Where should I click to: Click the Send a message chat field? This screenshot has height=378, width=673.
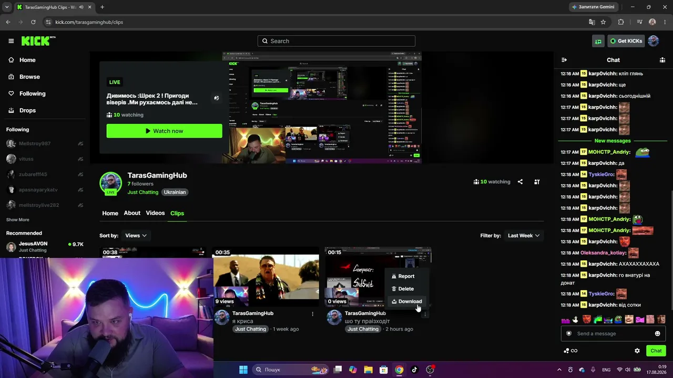tap(614, 333)
